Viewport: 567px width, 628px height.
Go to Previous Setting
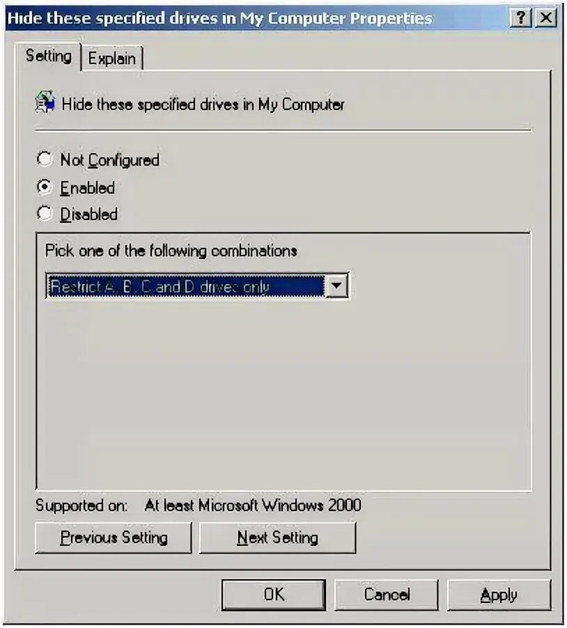114,537
